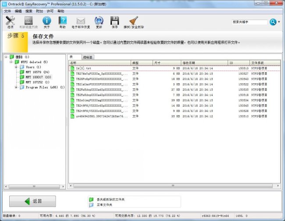Expand the Program Files (x86) node
Screen dimensions: 285x221
pos(16,87)
